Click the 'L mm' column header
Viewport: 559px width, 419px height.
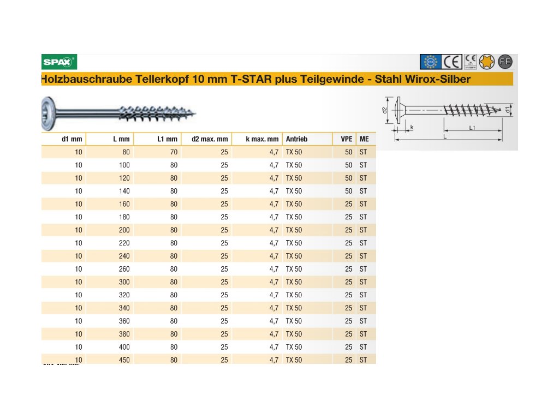(121, 139)
